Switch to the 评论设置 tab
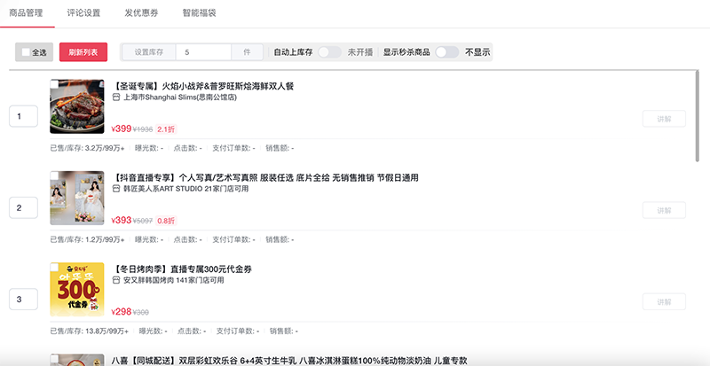Image resolution: width=710 pixels, height=366 pixels. [x=83, y=14]
